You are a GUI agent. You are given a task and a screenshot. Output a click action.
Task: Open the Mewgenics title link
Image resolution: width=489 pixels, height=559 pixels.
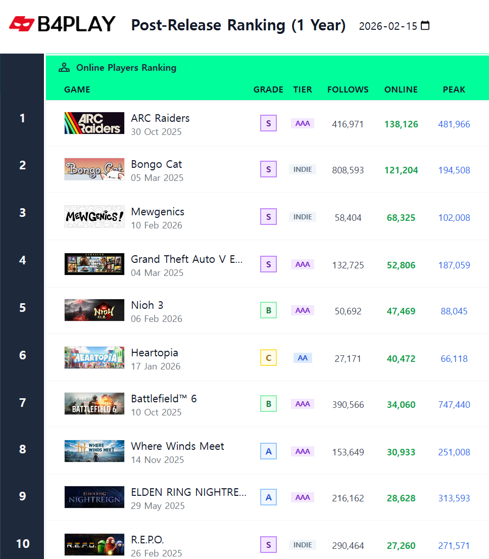tap(158, 211)
